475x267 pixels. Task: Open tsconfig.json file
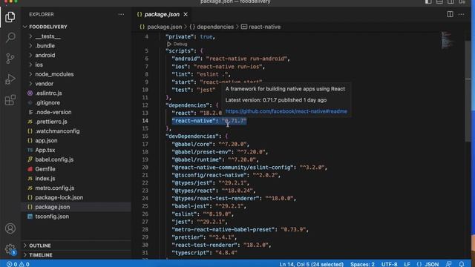(76, 217)
